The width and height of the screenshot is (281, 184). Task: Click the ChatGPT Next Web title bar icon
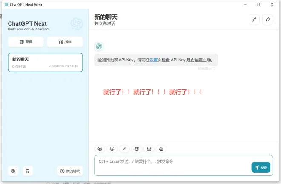click(x=6, y=5)
